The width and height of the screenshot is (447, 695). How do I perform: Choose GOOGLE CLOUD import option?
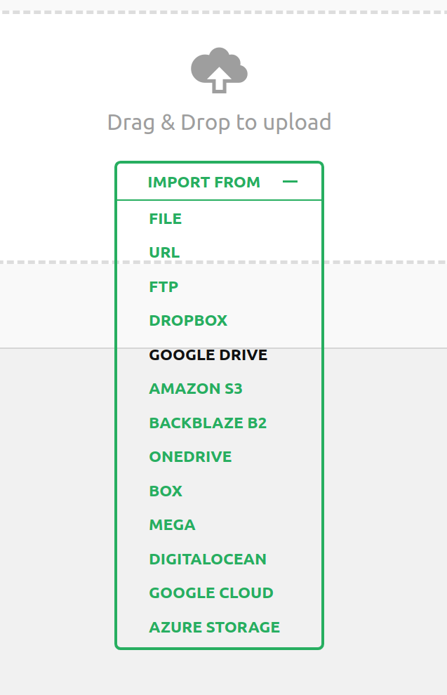(x=211, y=593)
